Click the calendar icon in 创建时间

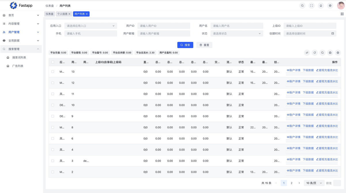pyautogui.click(x=332, y=34)
